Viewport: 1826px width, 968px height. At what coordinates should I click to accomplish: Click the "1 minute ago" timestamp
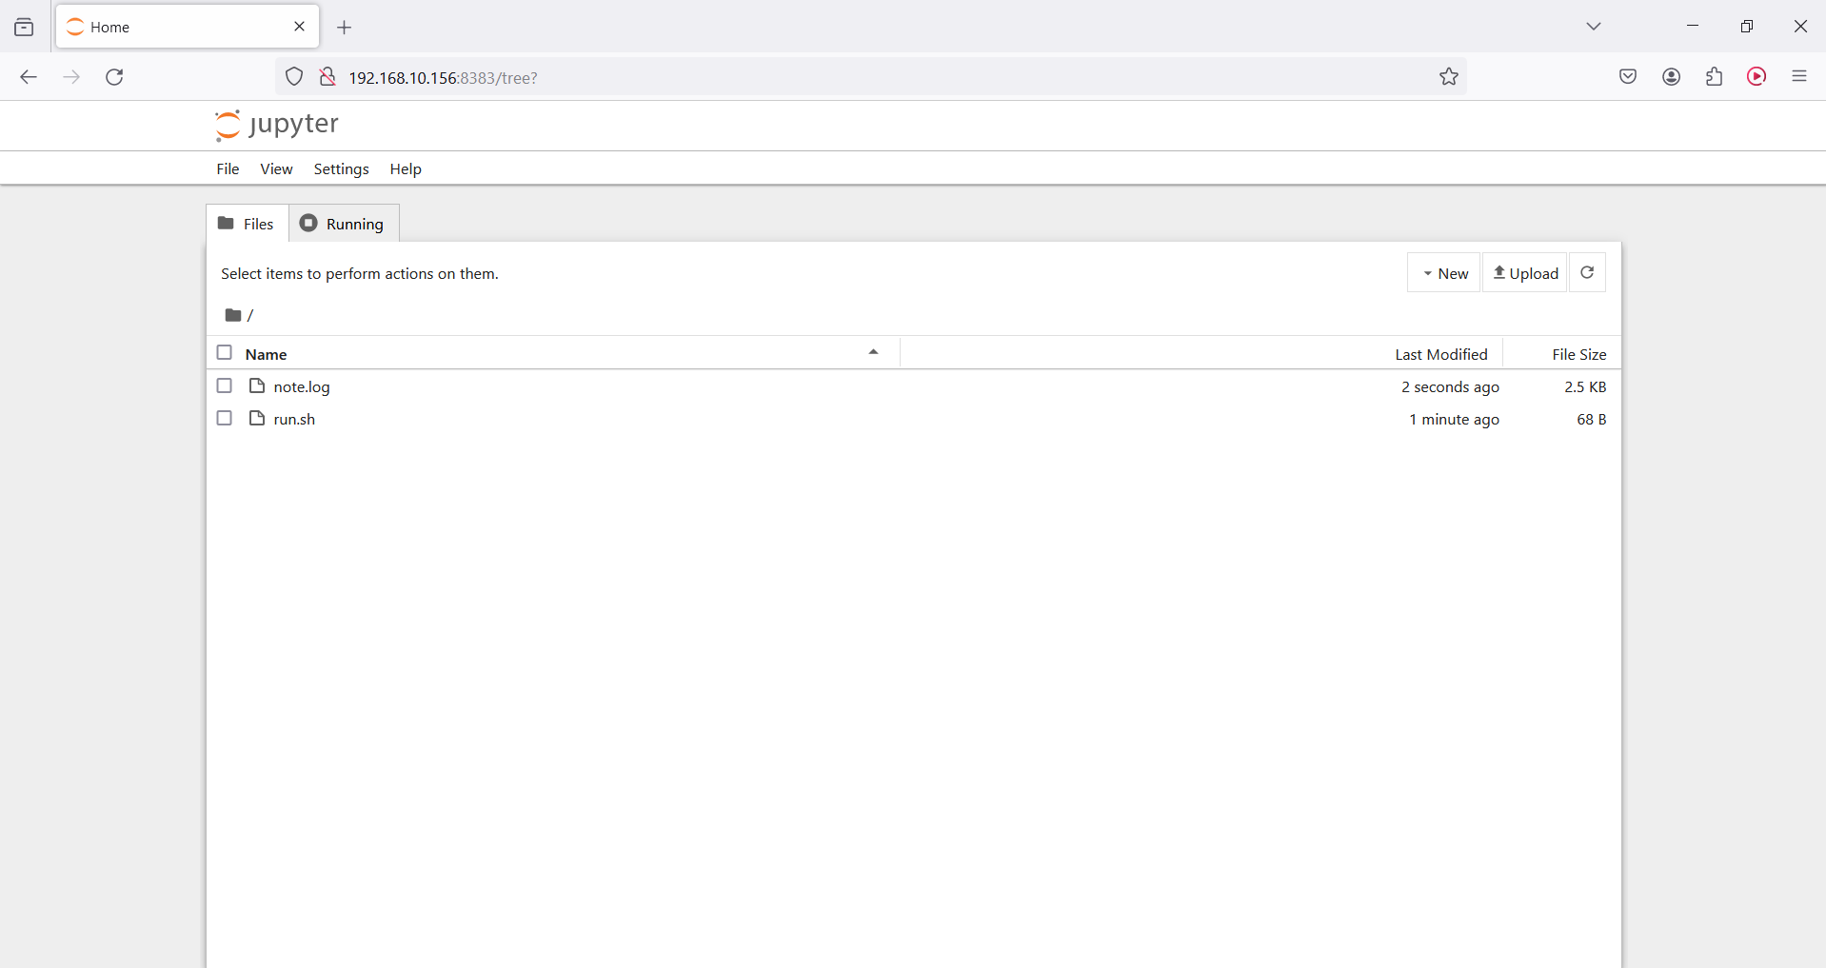pos(1454,419)
